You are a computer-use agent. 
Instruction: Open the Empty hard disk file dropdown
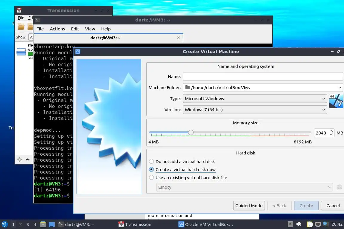[x=245, y=187]
